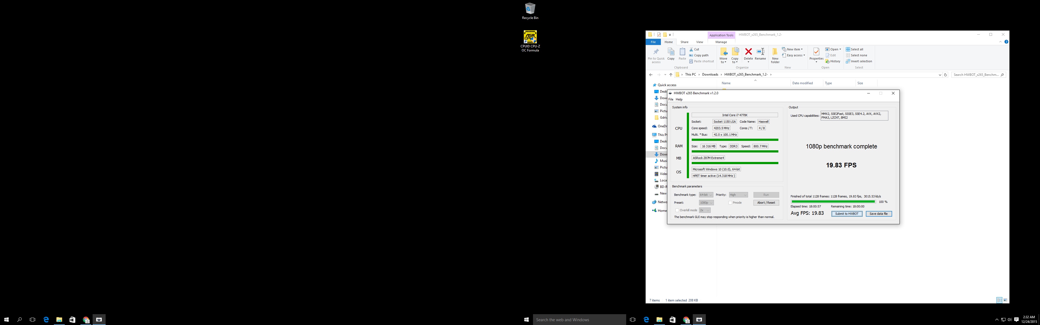This screenshot has width=1040, height=325.
Task: Click the Search the web and Windows box
Action: point(579,320)
